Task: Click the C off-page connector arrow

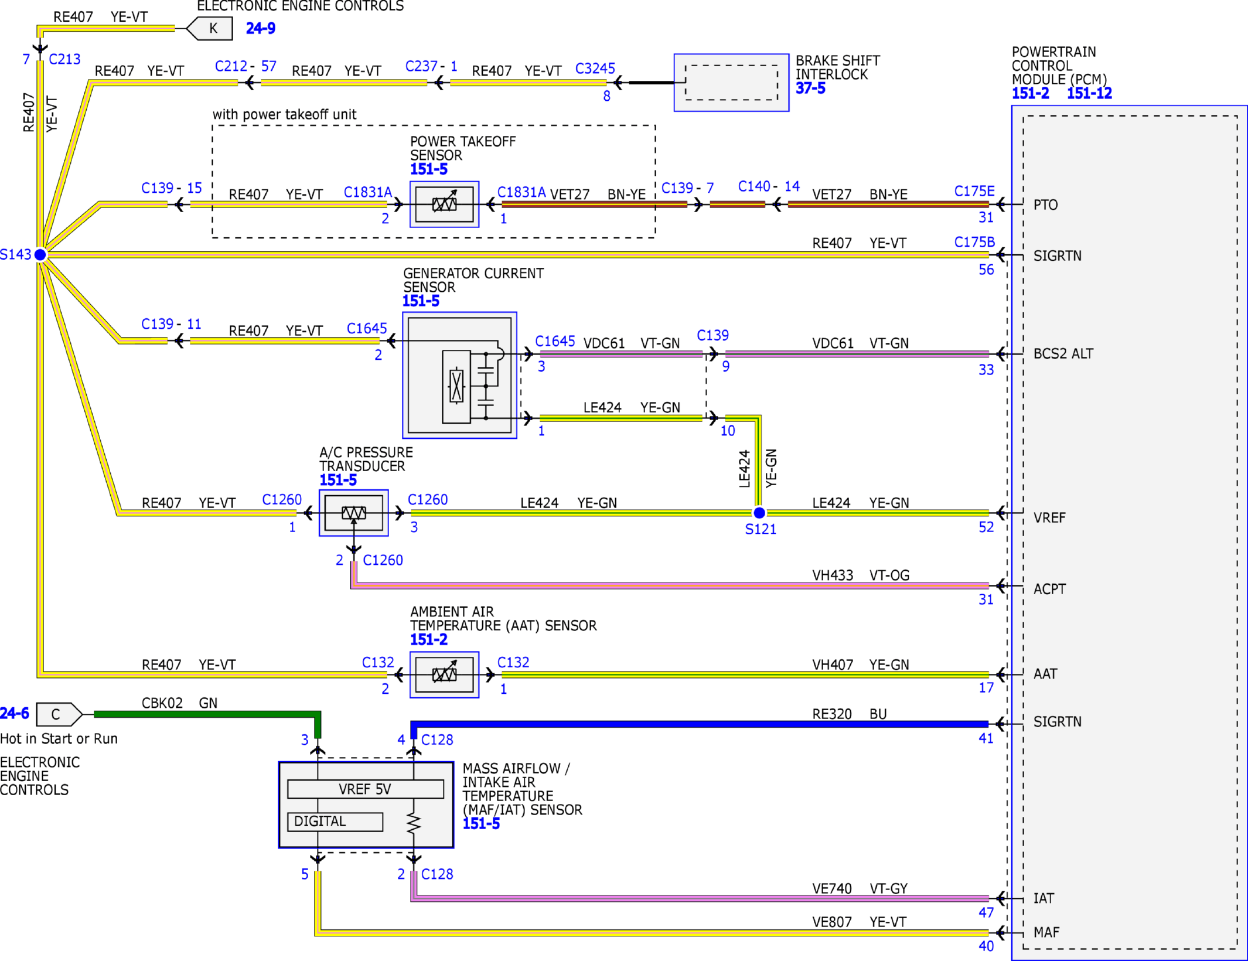Action: click(x=59, y=714)
